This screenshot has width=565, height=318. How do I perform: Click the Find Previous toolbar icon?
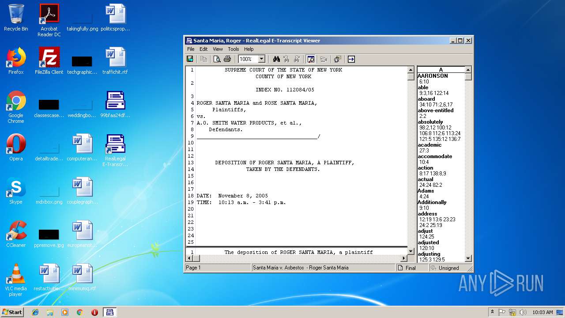point(286,59)
